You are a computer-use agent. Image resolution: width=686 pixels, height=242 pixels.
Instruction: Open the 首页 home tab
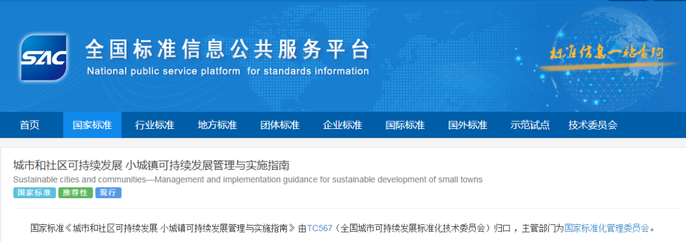(29, 124)
